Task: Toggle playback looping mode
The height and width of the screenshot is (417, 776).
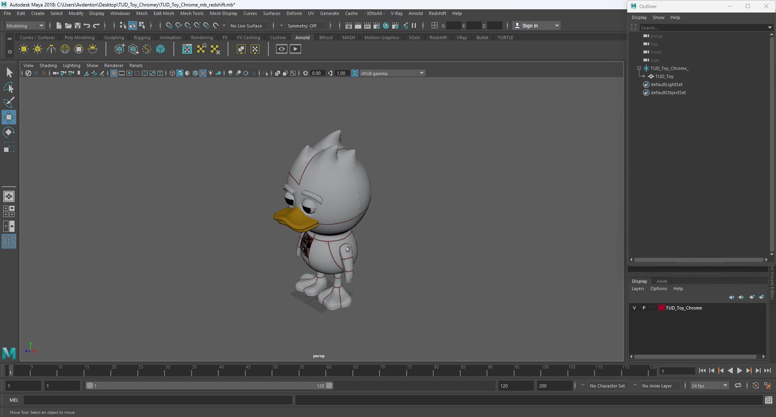Action: [738, 385]
